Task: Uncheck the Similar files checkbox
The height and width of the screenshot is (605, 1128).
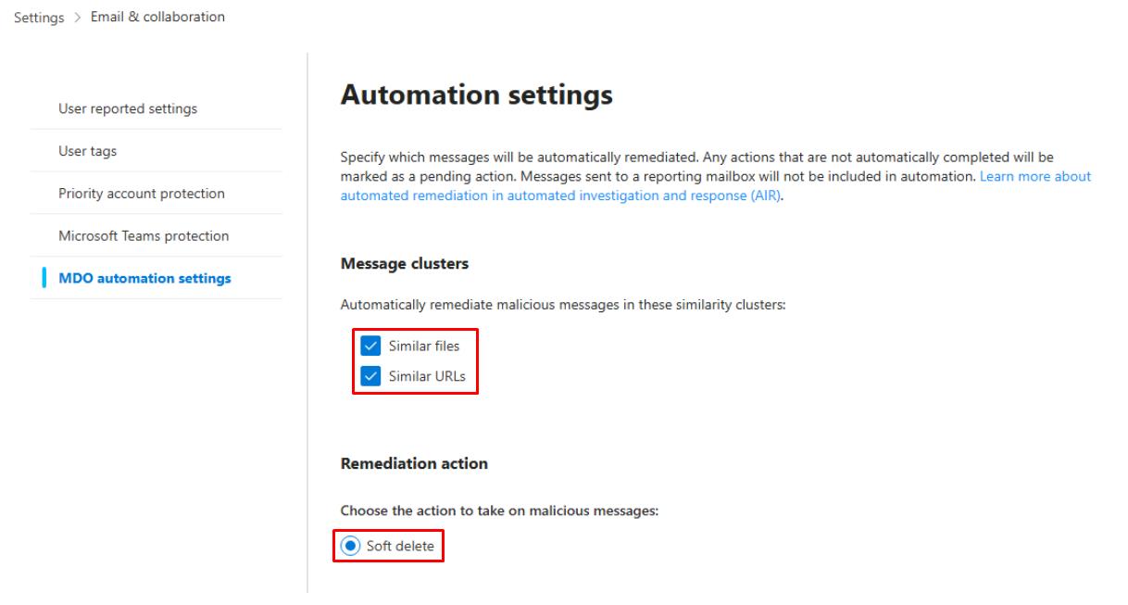Action: pyautogui.click(x=370, y=347)
